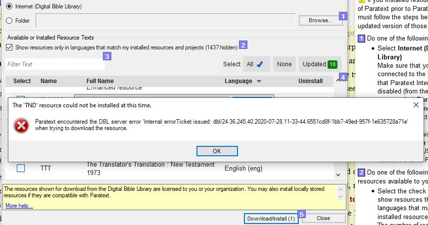Sort by the Name column header

(48, 81)
